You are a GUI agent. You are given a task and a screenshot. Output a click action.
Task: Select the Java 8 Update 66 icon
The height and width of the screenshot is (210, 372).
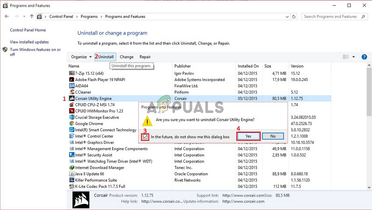[72, 174]
